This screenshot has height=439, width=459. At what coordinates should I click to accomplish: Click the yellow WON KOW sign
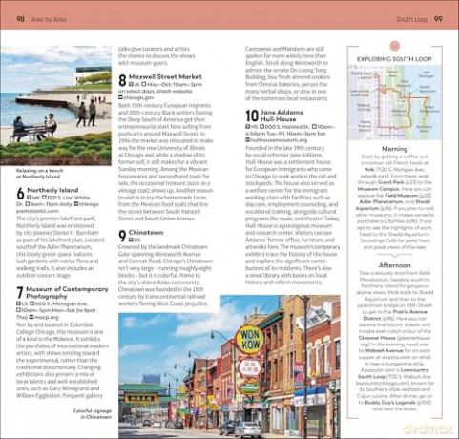[251, 340]
